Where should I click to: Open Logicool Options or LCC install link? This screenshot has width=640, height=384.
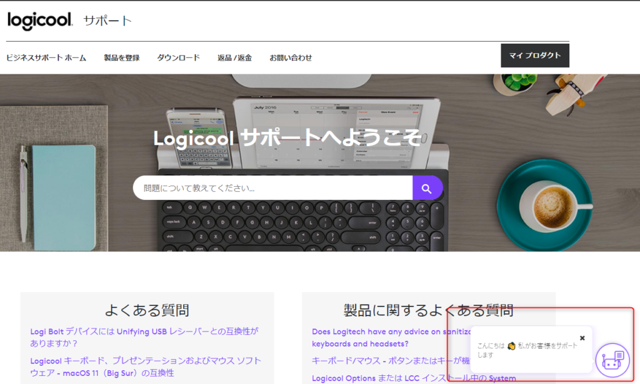tap(414, 378)
